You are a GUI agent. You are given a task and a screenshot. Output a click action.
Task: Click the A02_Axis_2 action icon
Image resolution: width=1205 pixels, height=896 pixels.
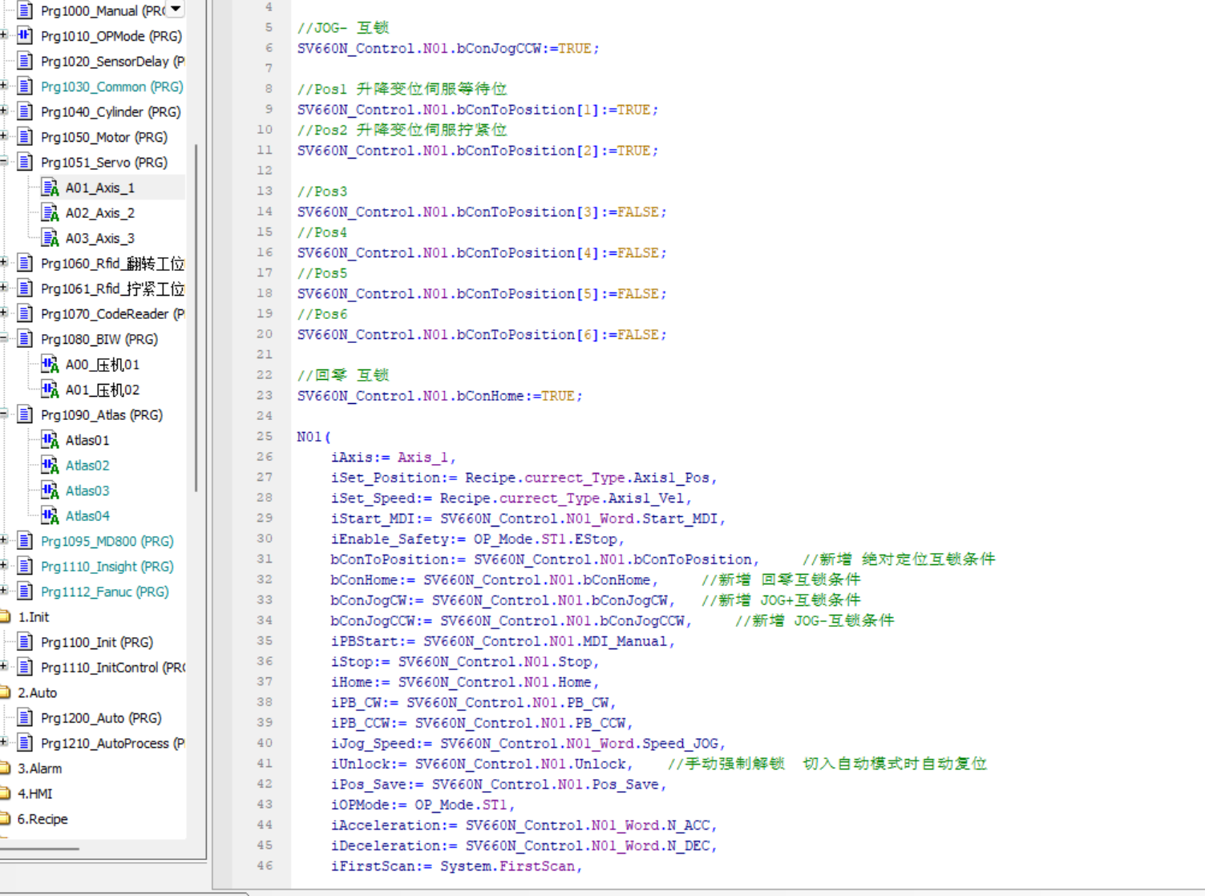pyautogui.click(x=50, y=212)
